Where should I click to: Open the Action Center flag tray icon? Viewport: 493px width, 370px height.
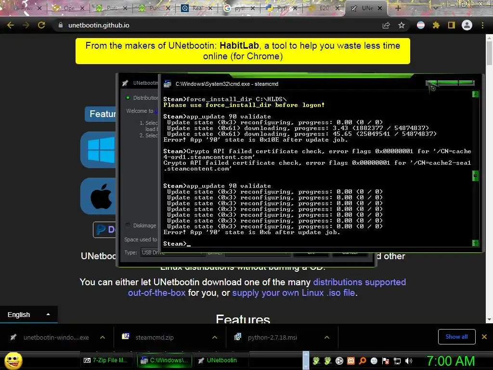point(386,361)
